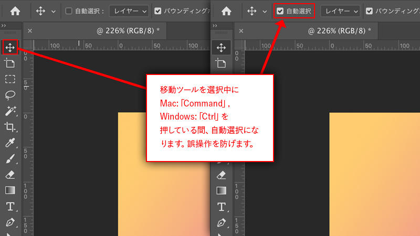Select Pen tool in left toolbar

click(x=10, y=222)
